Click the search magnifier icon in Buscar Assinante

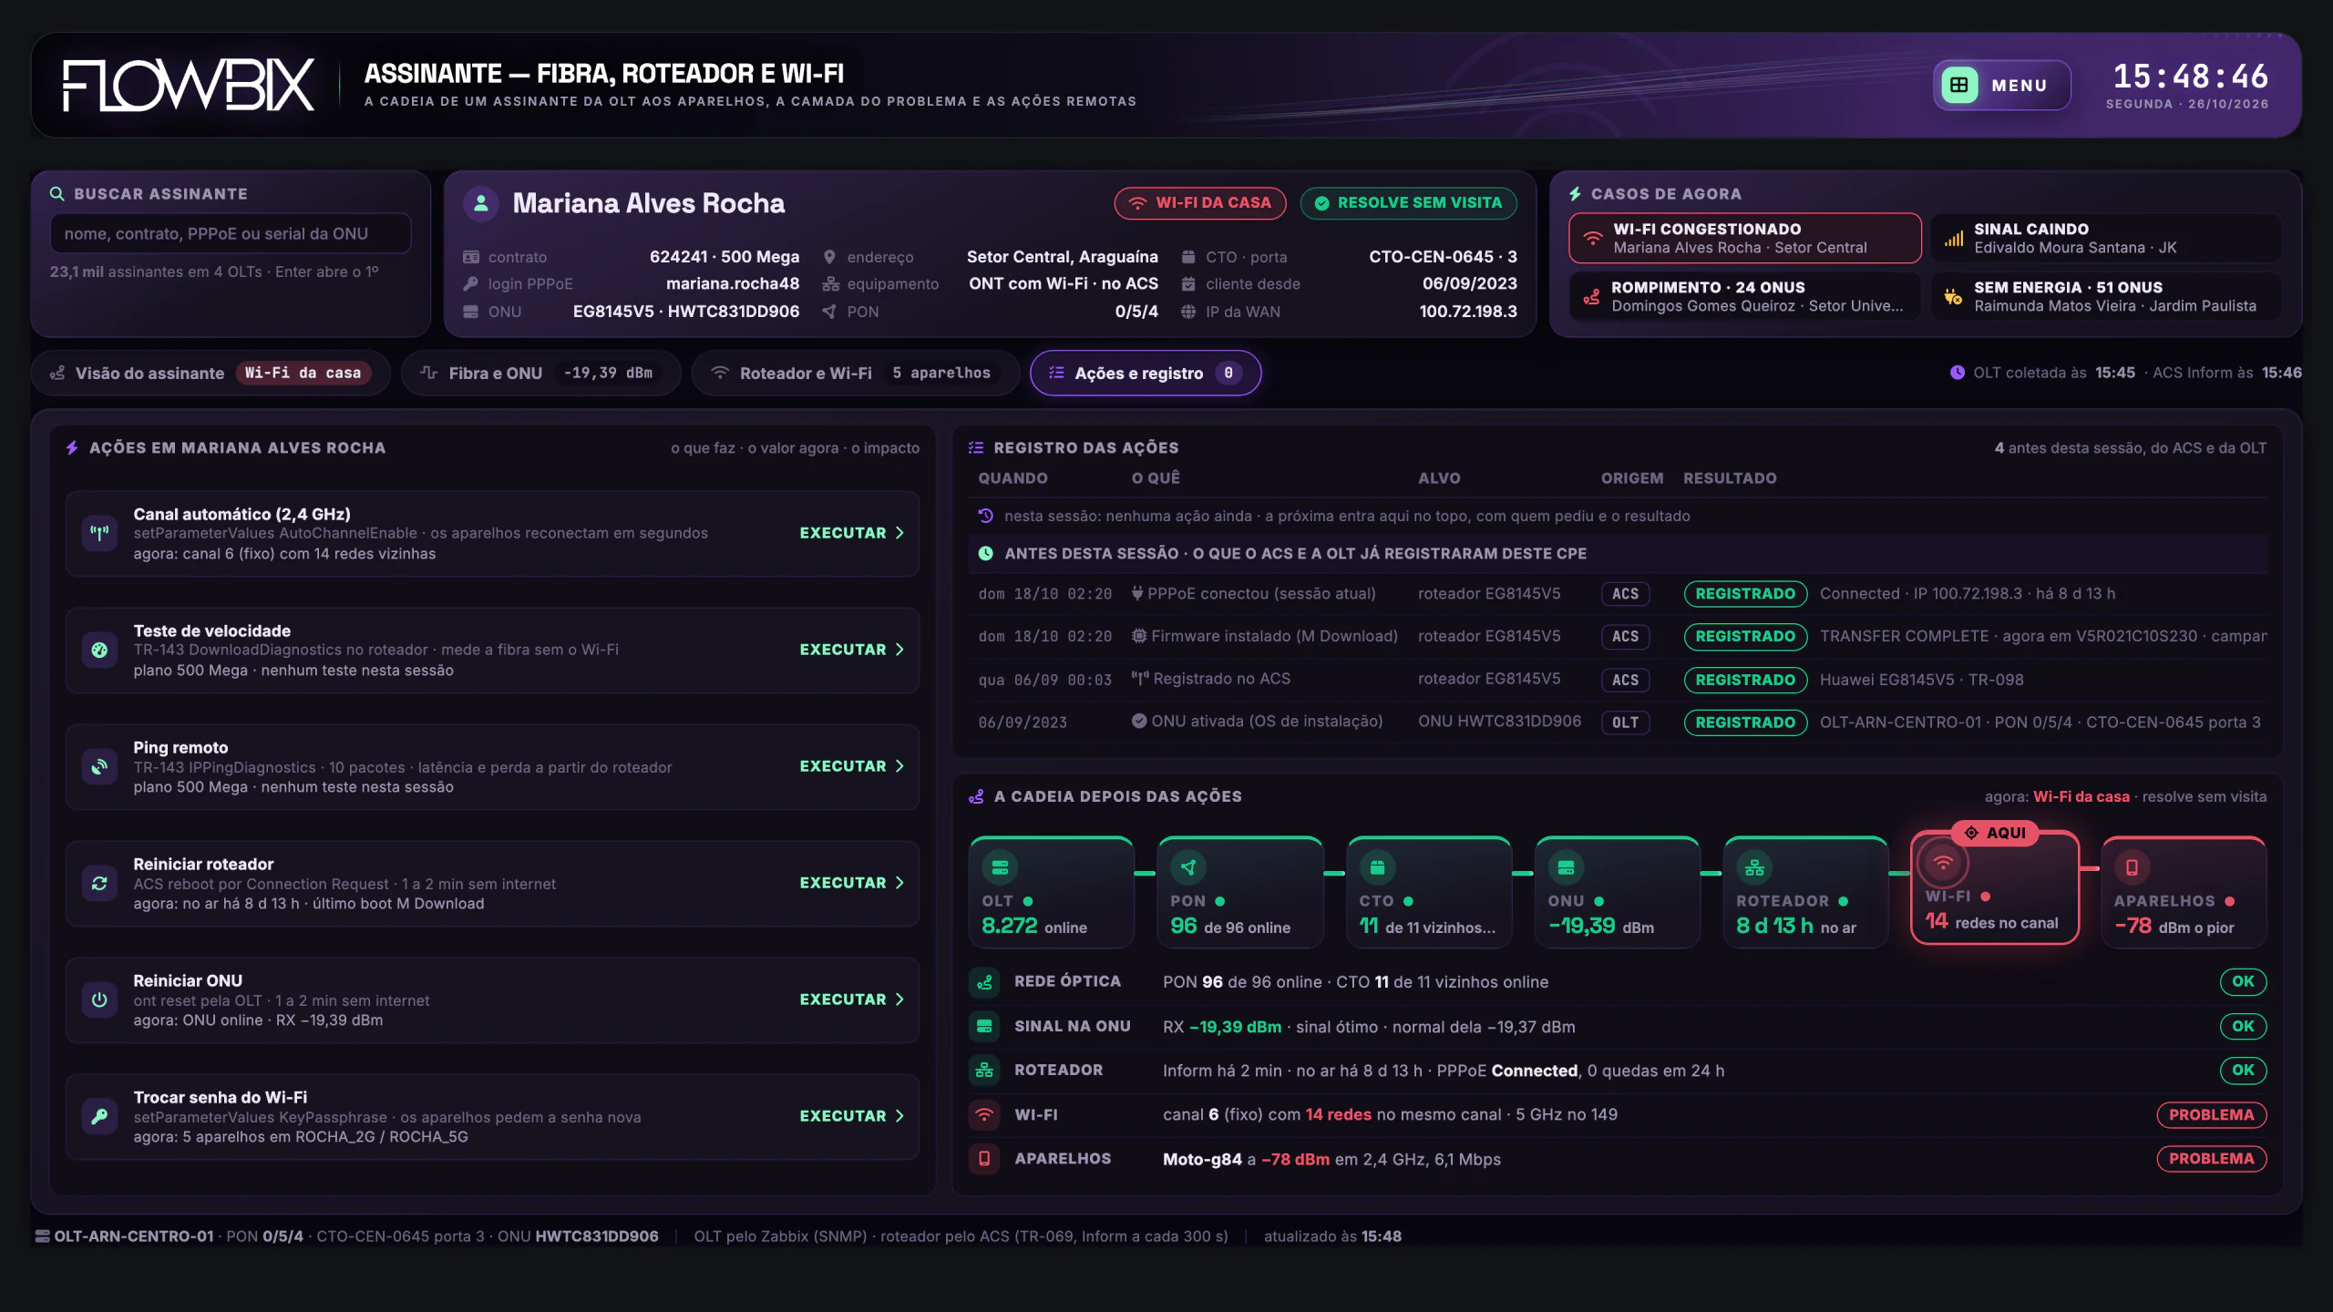click(57, 193)
